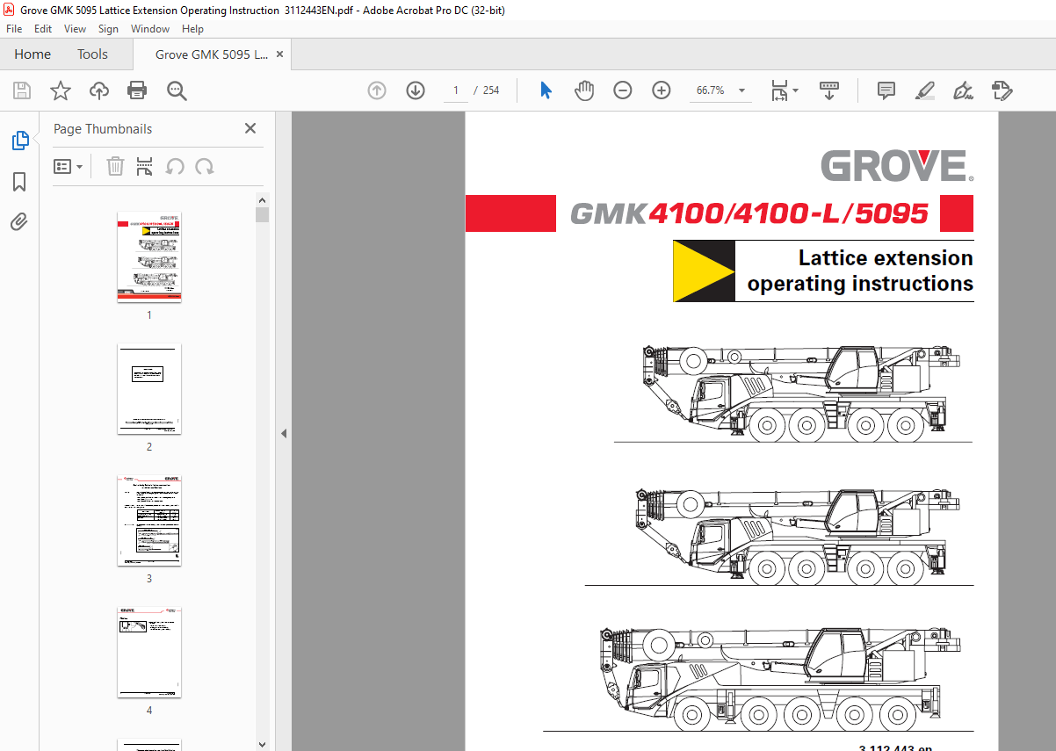Open the sign document pen tool
Image resolution: width=1056 pixels, height=751 pixels.
click(964, 90)
